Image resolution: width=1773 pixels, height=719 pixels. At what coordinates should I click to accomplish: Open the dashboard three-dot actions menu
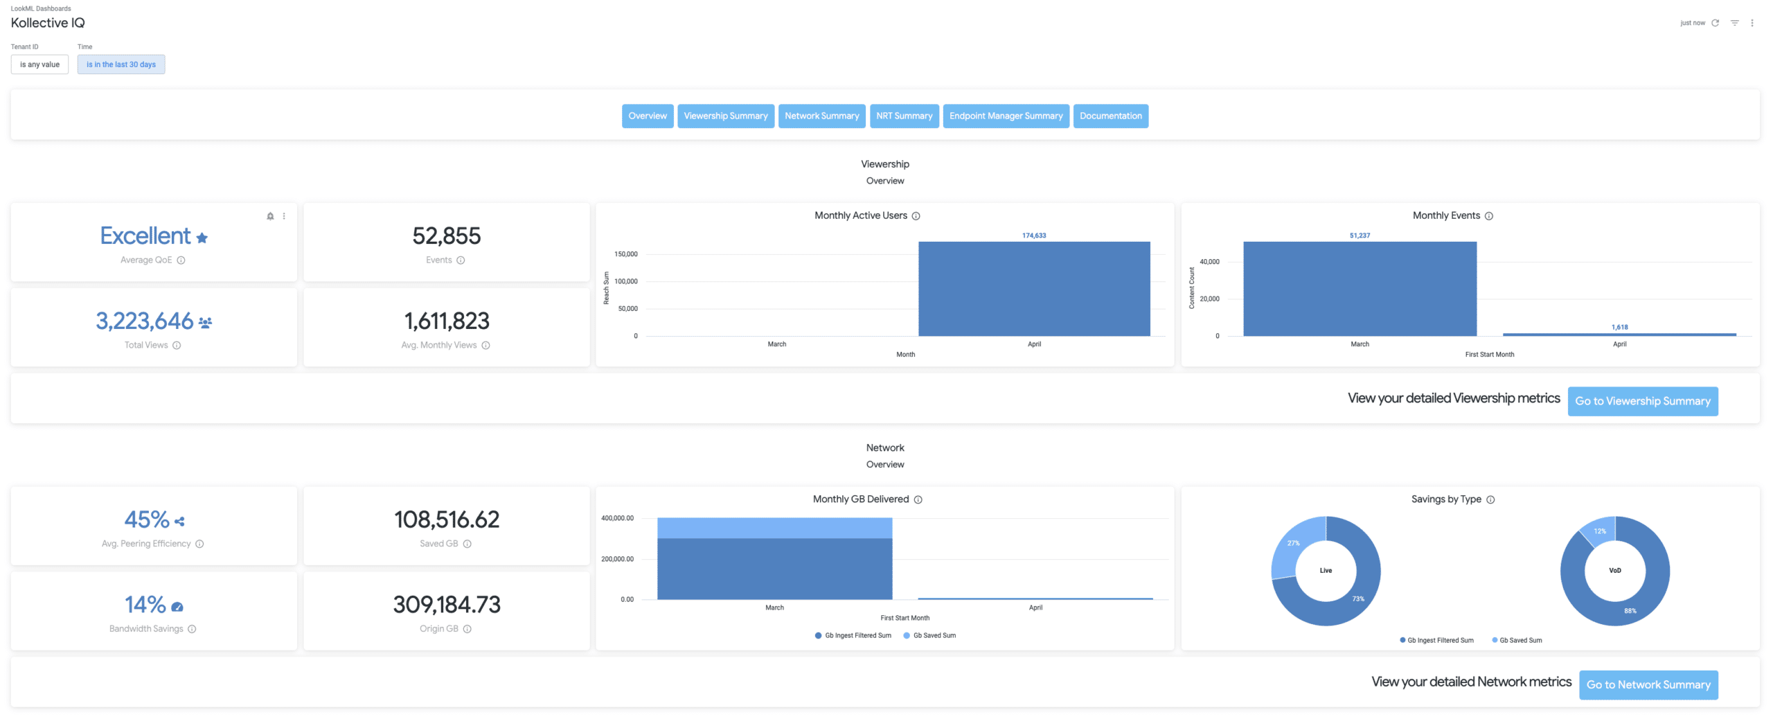coord(1753,22)
